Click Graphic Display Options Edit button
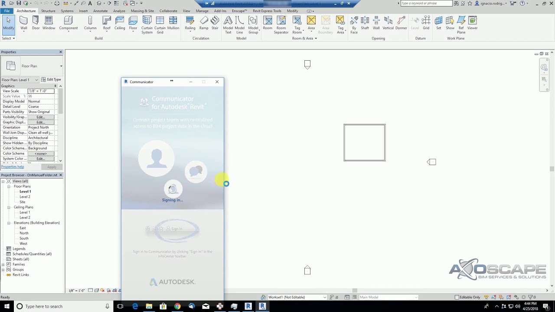This screenshot has height=312, width=555. tap(41, 122)
